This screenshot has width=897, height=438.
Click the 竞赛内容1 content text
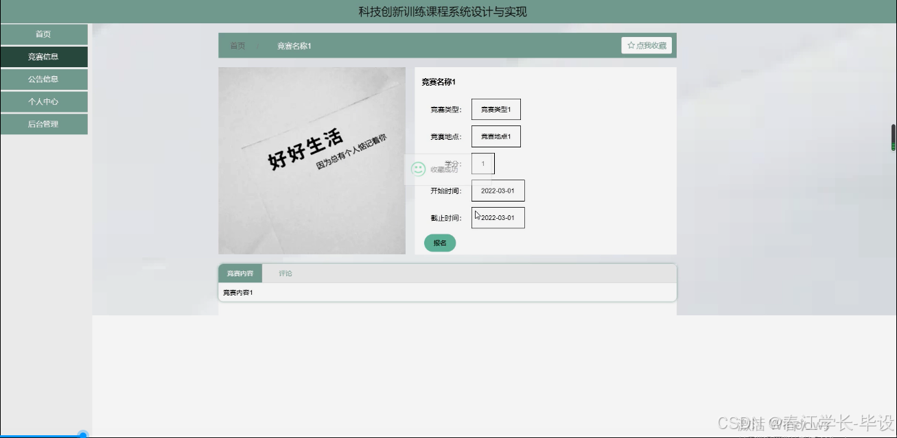coord(238,293)
